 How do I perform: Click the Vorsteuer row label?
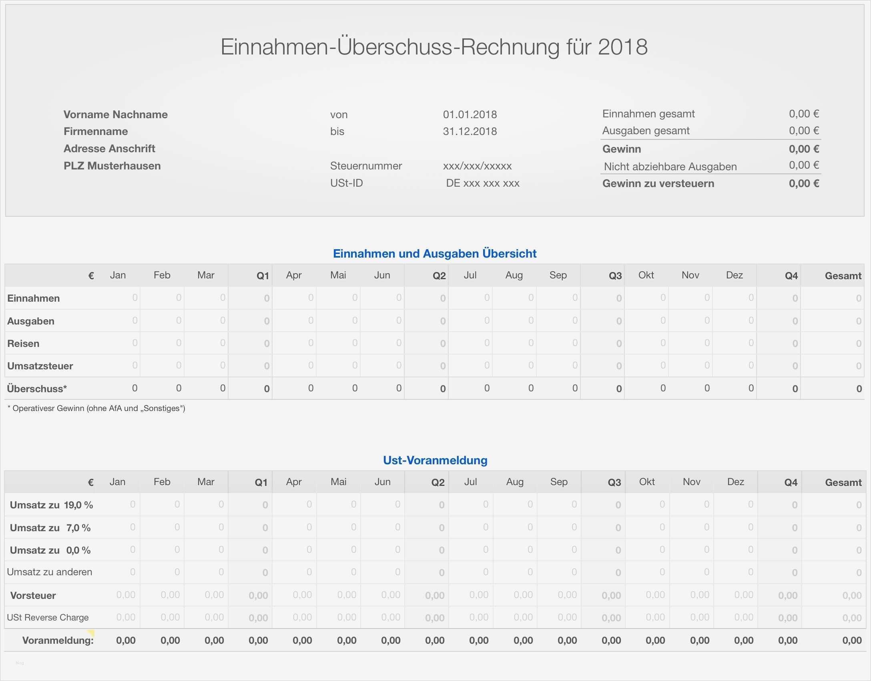coord(33,595)
